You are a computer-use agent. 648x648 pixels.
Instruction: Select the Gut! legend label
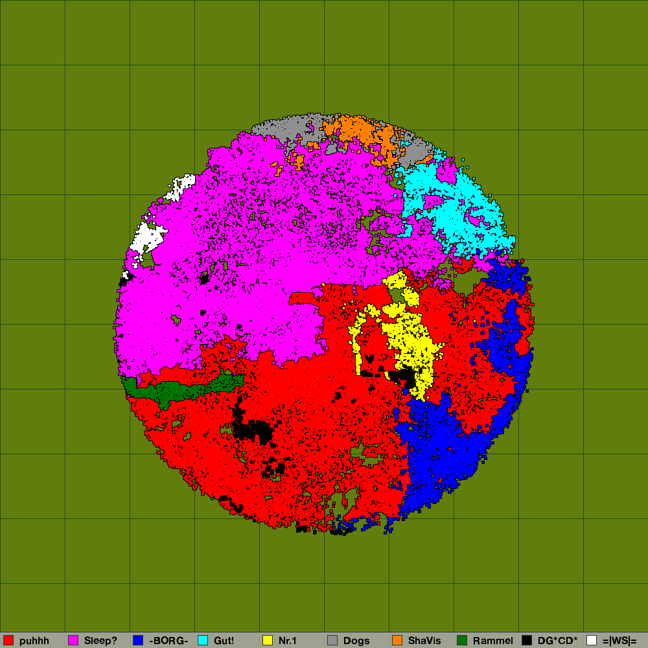tap(224, 641)
